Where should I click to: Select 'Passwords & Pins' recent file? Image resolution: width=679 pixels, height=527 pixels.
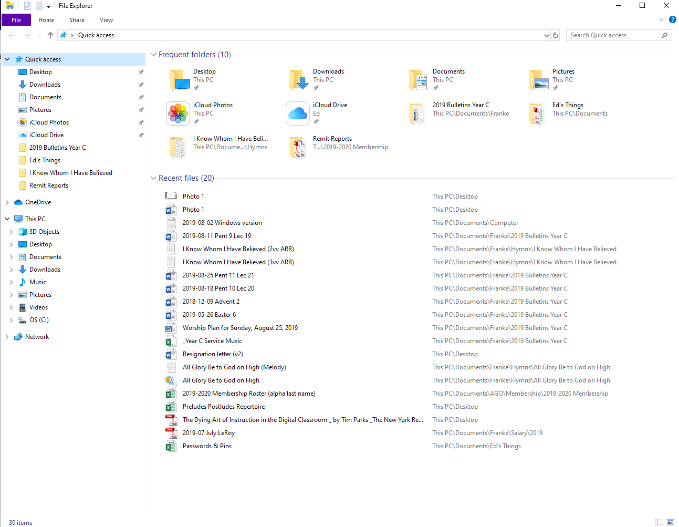pos(207,446)
